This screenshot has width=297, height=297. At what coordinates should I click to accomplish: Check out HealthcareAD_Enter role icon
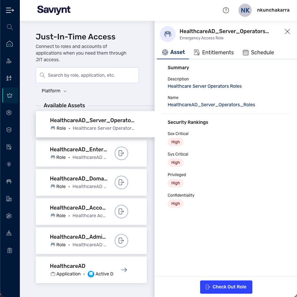[x=121, y=153]
